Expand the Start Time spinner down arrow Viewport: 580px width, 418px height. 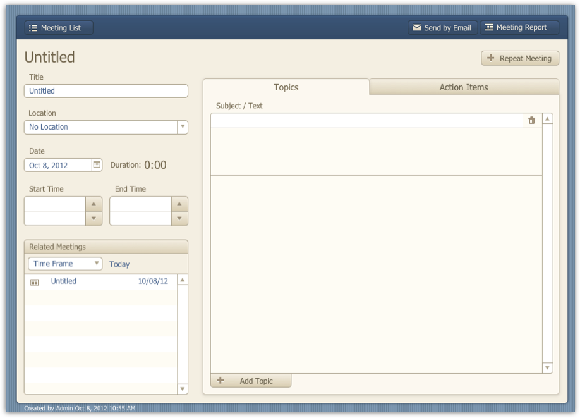(94, 219)
